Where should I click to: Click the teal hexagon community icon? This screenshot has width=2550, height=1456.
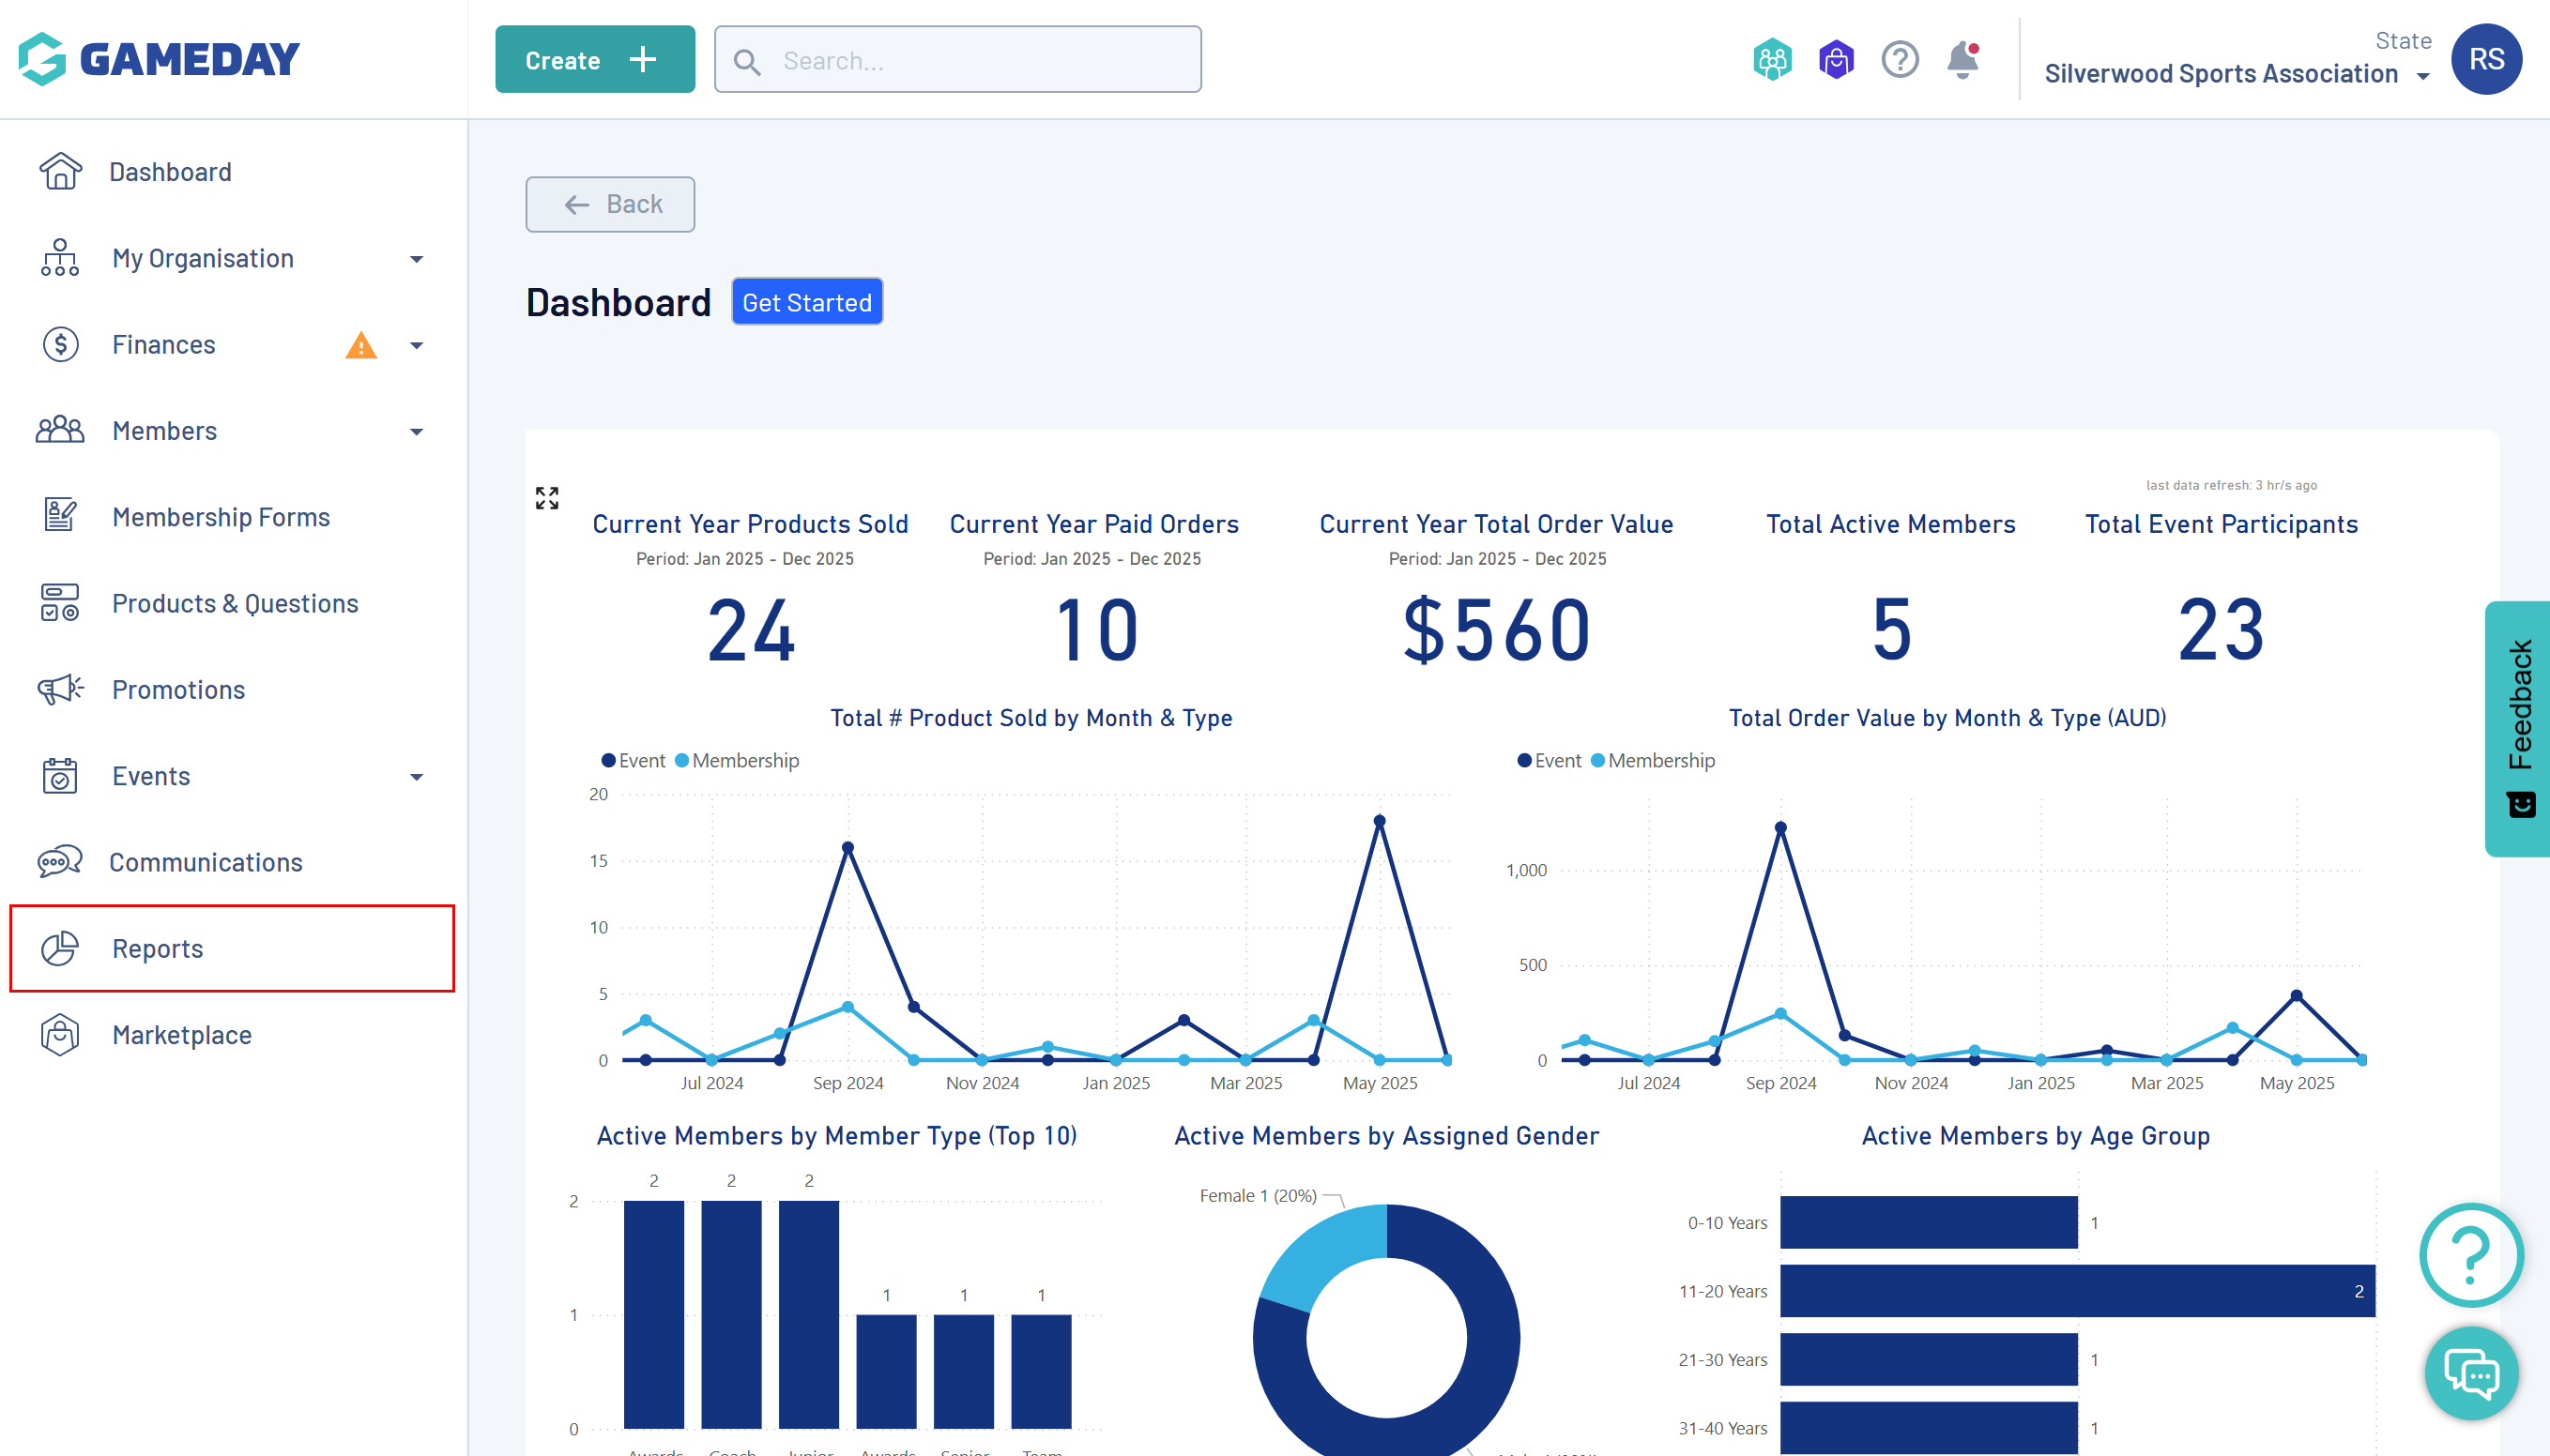(x=1772, y=60)
